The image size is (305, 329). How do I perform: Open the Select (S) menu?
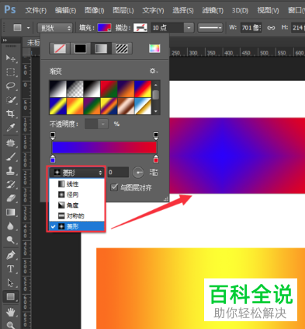point(183,10)
